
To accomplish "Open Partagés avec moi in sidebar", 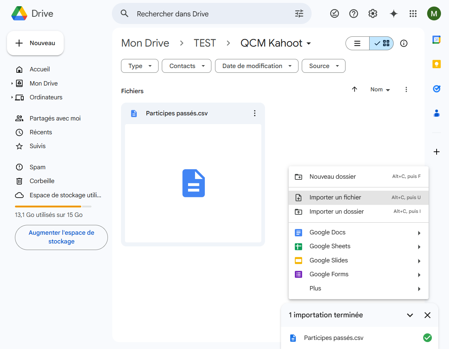I will (x=55, y=118).
